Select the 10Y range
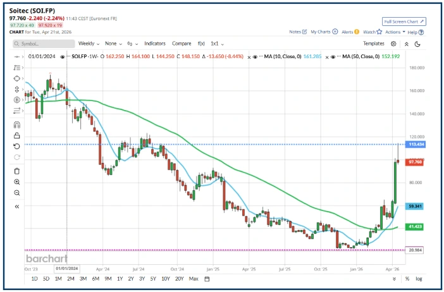This screenshot has width=444, height=292. click(x=166, y=279)
